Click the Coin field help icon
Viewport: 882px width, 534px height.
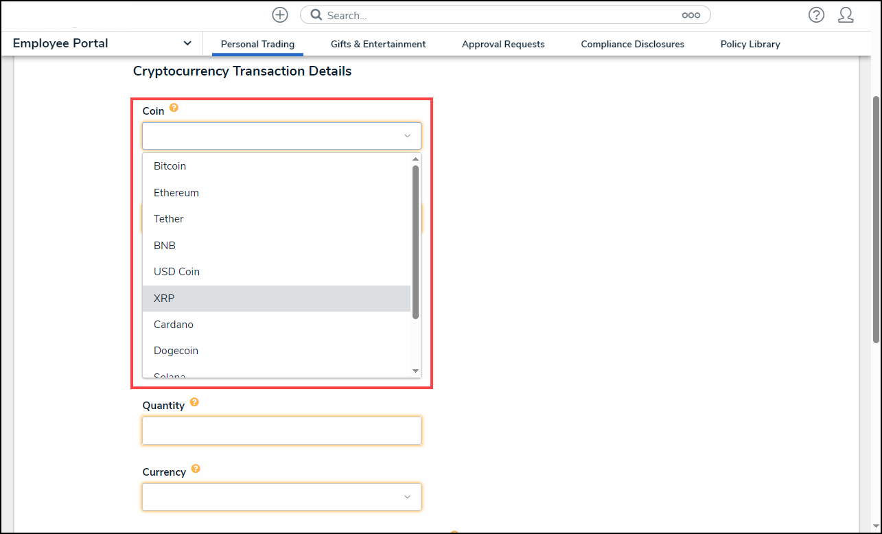174,108
